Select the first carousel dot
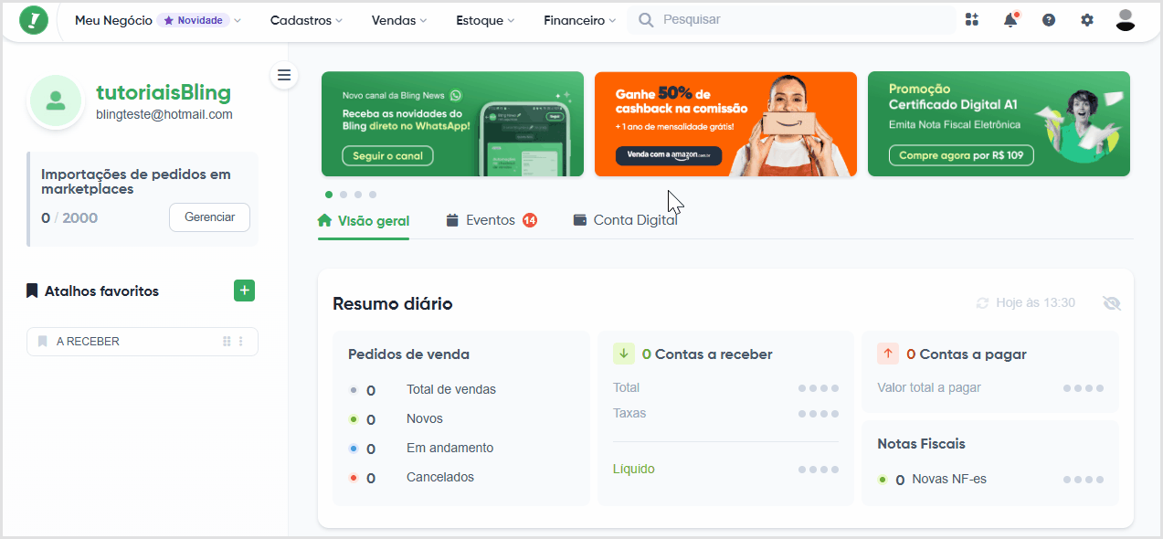The width and height of the screenshot is (1163, 539). [329, 195]
